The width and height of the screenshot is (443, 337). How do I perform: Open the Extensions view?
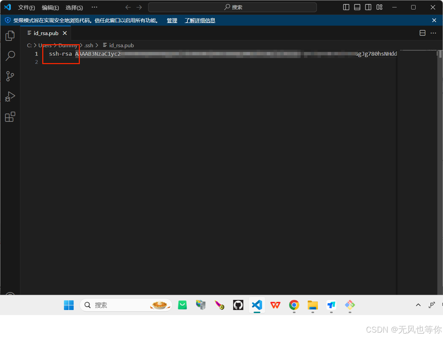[10, 117]
